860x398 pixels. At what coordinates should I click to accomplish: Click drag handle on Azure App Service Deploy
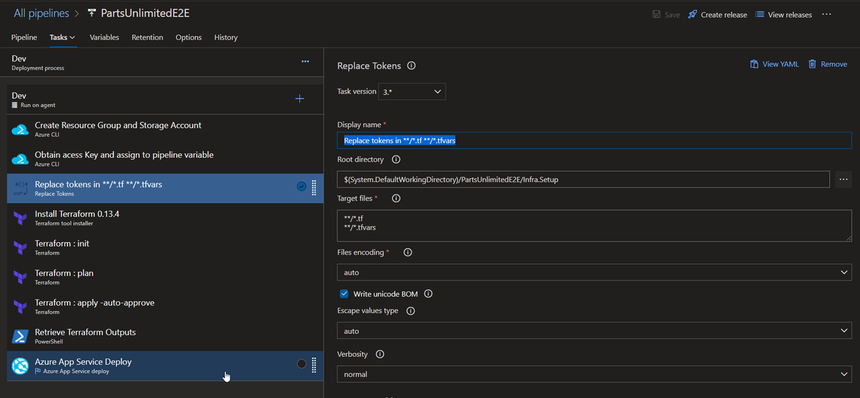(314, 365)
